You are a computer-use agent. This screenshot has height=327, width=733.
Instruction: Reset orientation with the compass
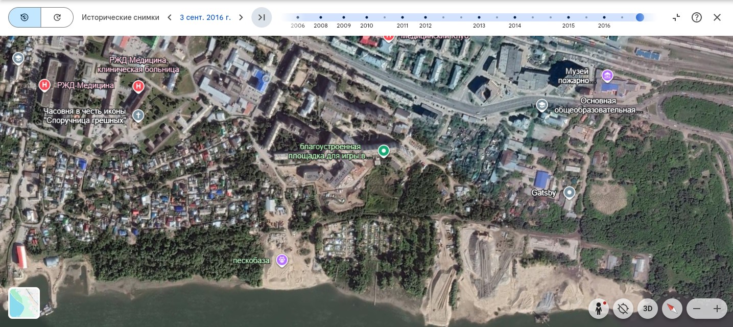[672, 309]
